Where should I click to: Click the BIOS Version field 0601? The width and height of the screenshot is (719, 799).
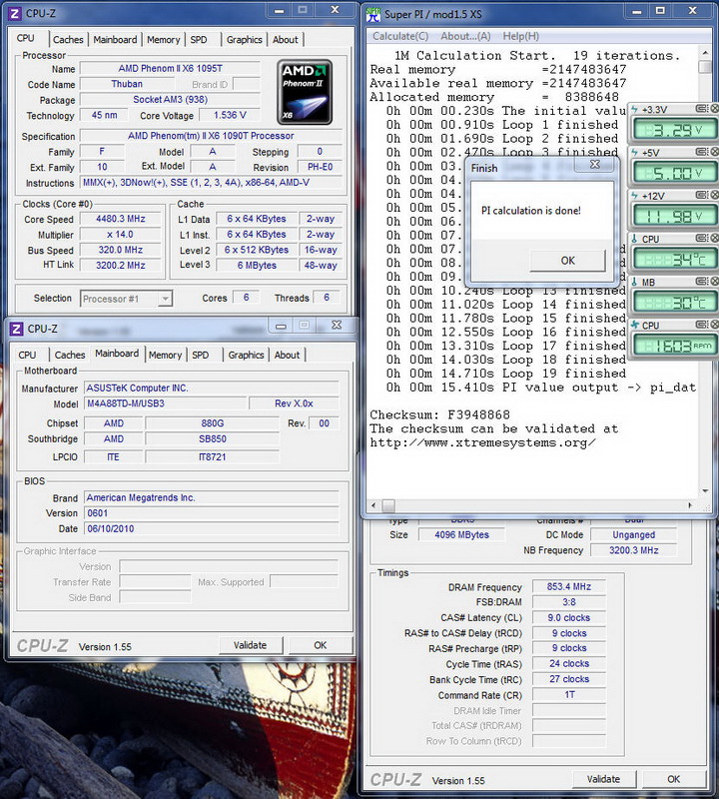[212, 513]
